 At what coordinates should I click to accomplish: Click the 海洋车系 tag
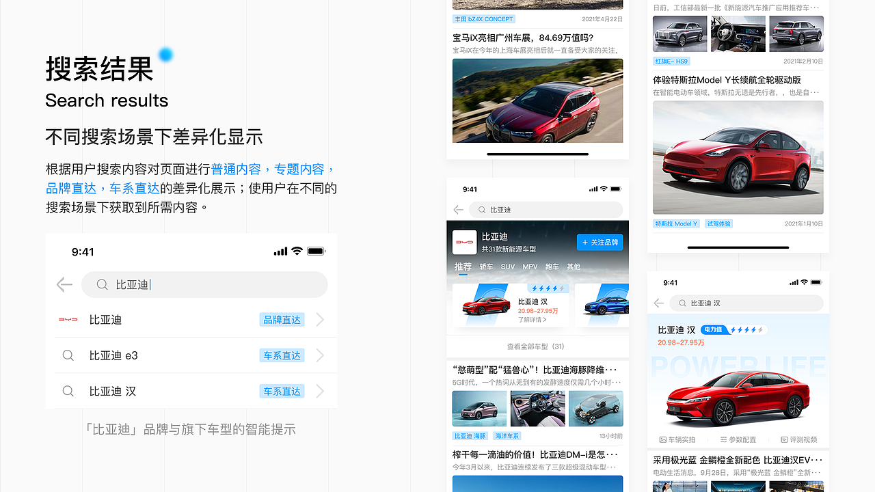coord(507,436)
